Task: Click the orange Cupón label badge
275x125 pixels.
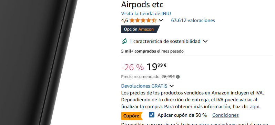Action: [x=132, y=116]
